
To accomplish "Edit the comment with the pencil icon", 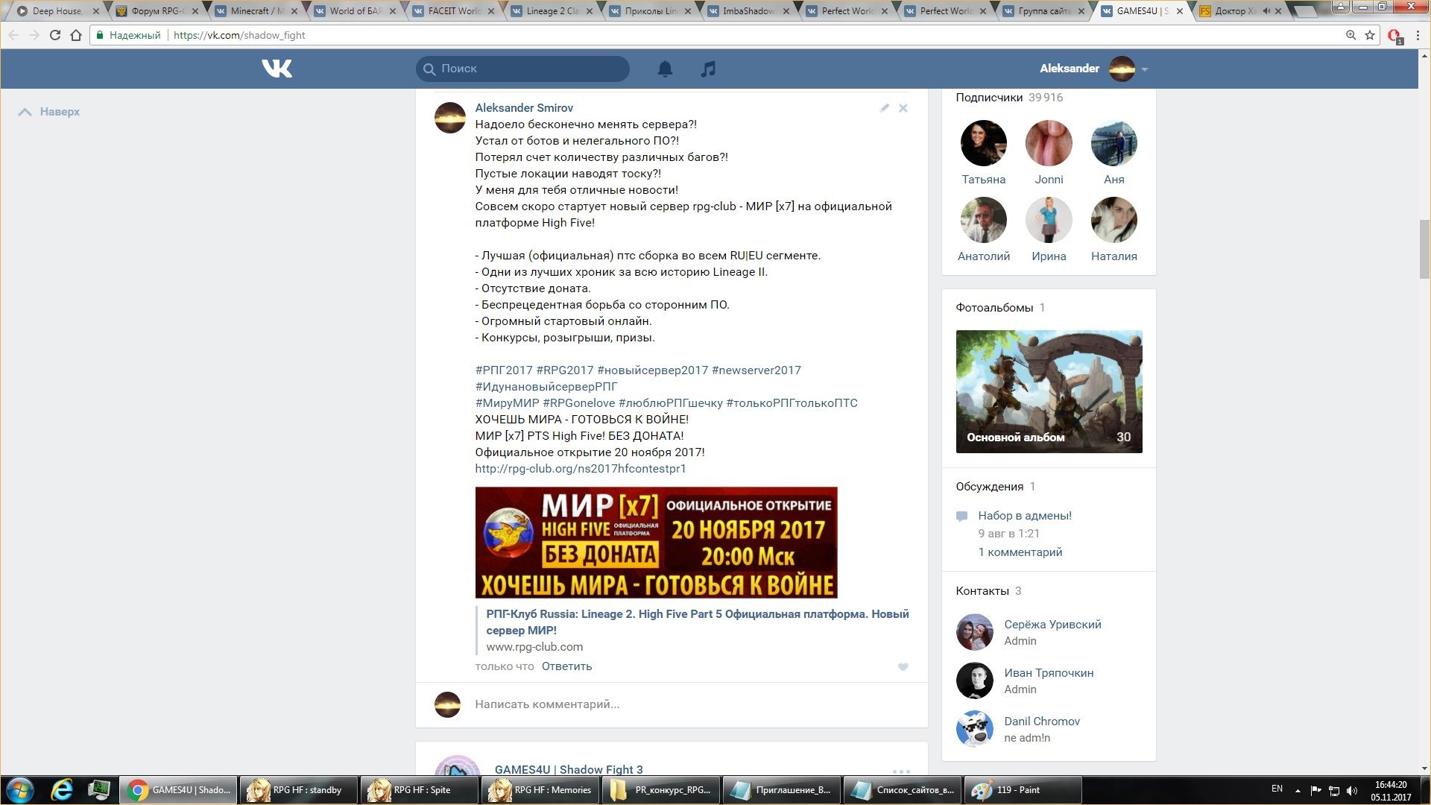I will 884,108.
